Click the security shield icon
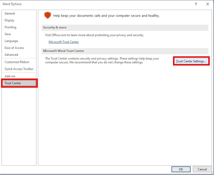 pos(47,15)
